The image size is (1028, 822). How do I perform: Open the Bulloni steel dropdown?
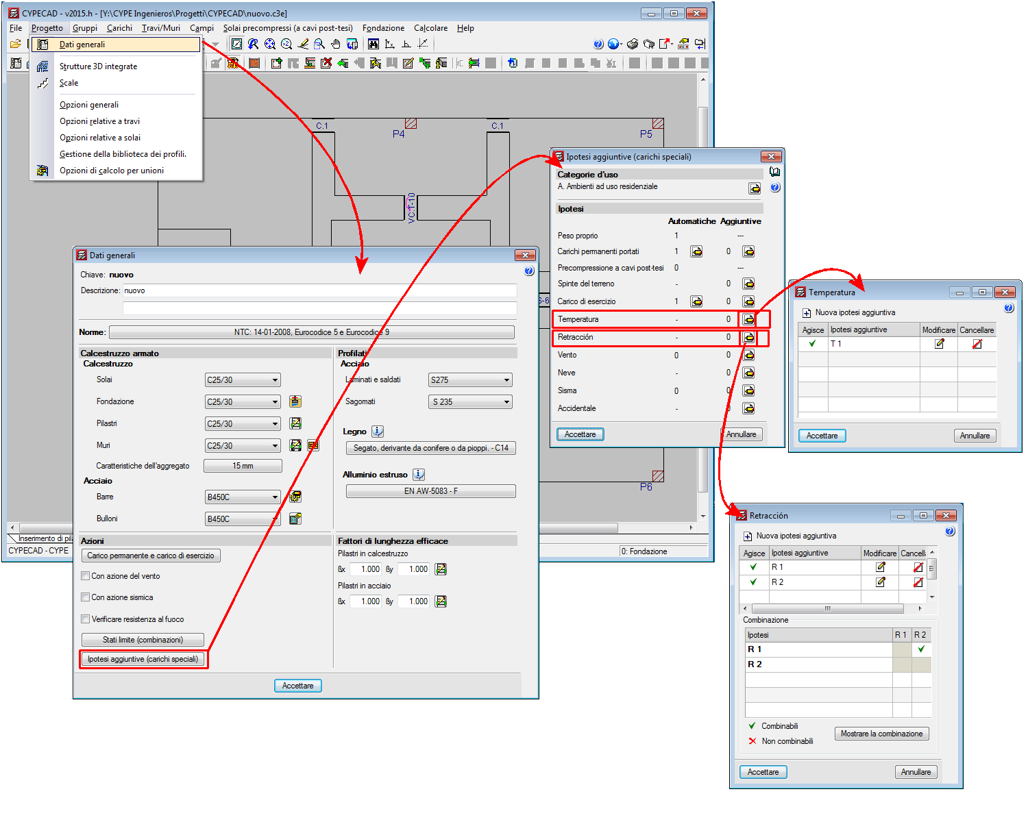pyautogui.click(x=243, y=519)
